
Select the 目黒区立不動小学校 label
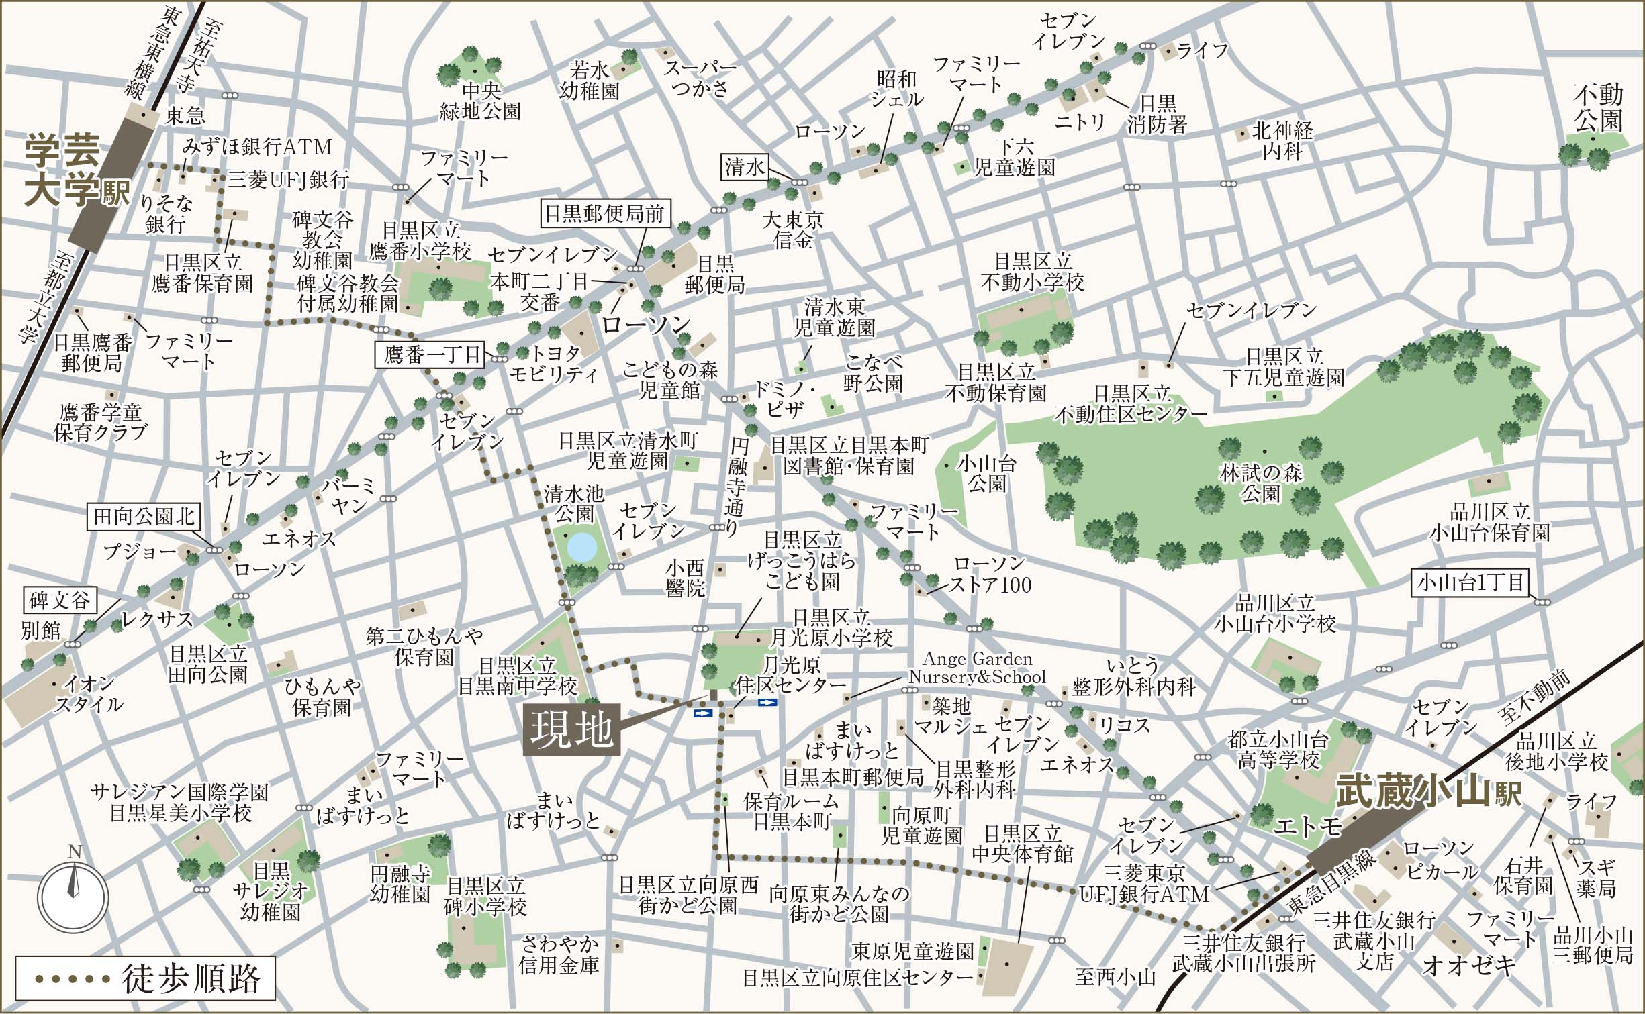point(1032,272)
